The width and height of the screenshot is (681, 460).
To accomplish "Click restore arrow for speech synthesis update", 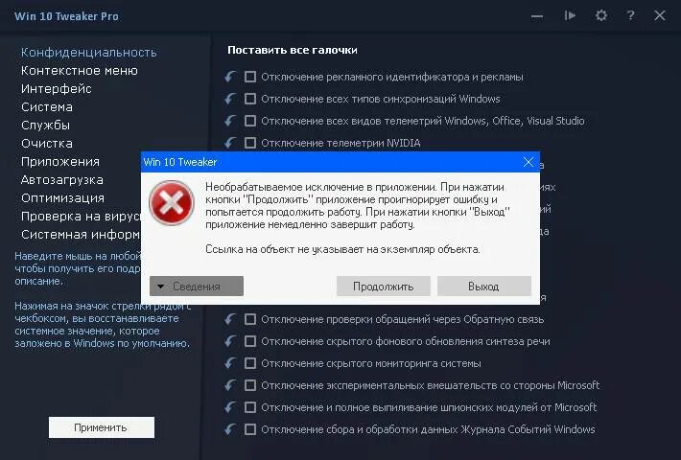I will (x=230, y=341).
